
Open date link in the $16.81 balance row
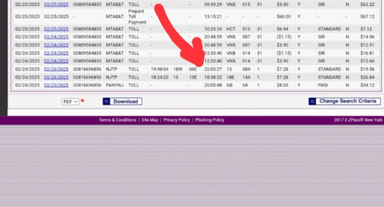coord(56,53)
